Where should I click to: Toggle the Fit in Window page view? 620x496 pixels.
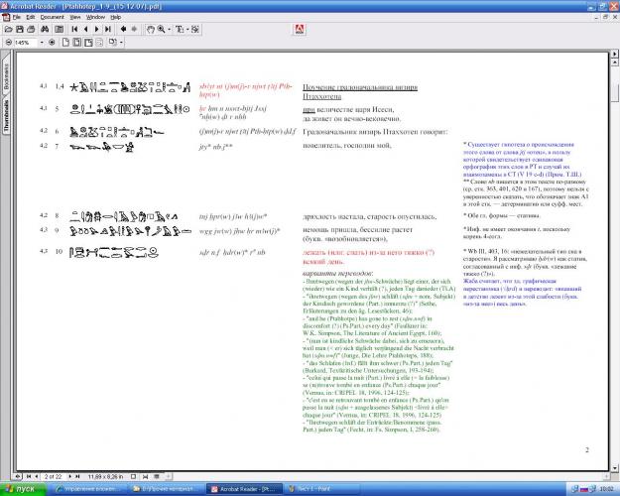tap(77, 43)
